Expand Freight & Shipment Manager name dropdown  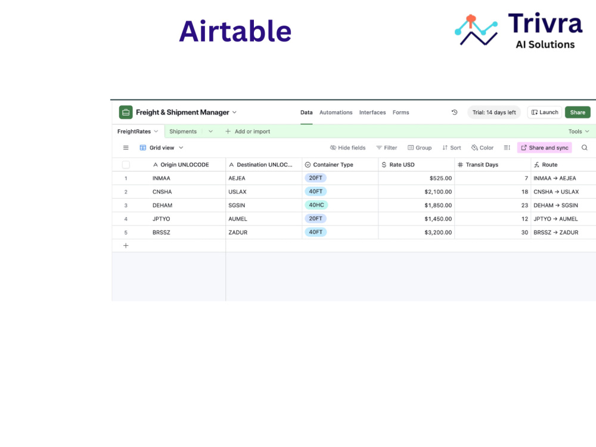coord(234,112)
